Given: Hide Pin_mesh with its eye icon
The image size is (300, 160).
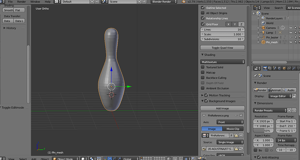Looking at the screenshot, I should click(291, 42).
